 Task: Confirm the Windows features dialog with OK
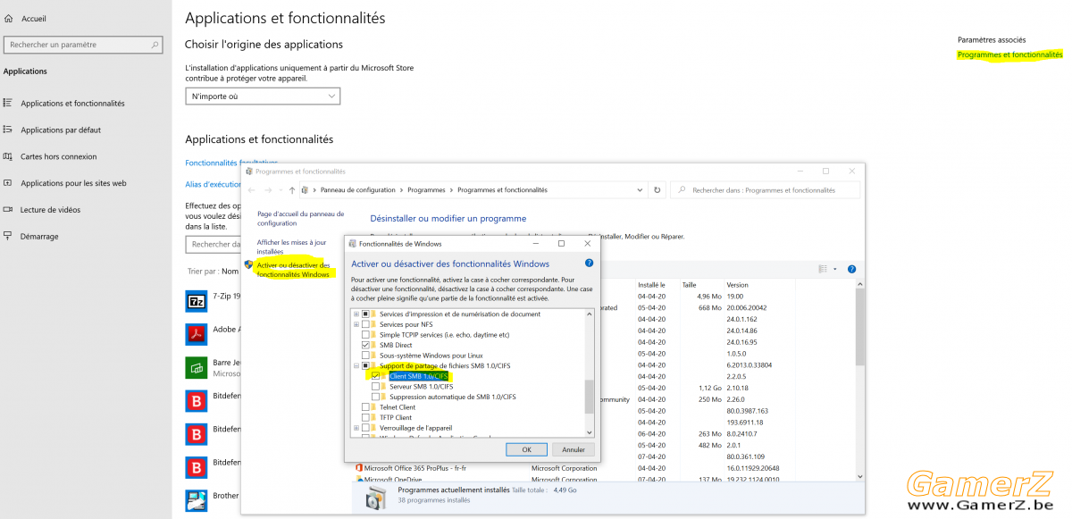526,449
